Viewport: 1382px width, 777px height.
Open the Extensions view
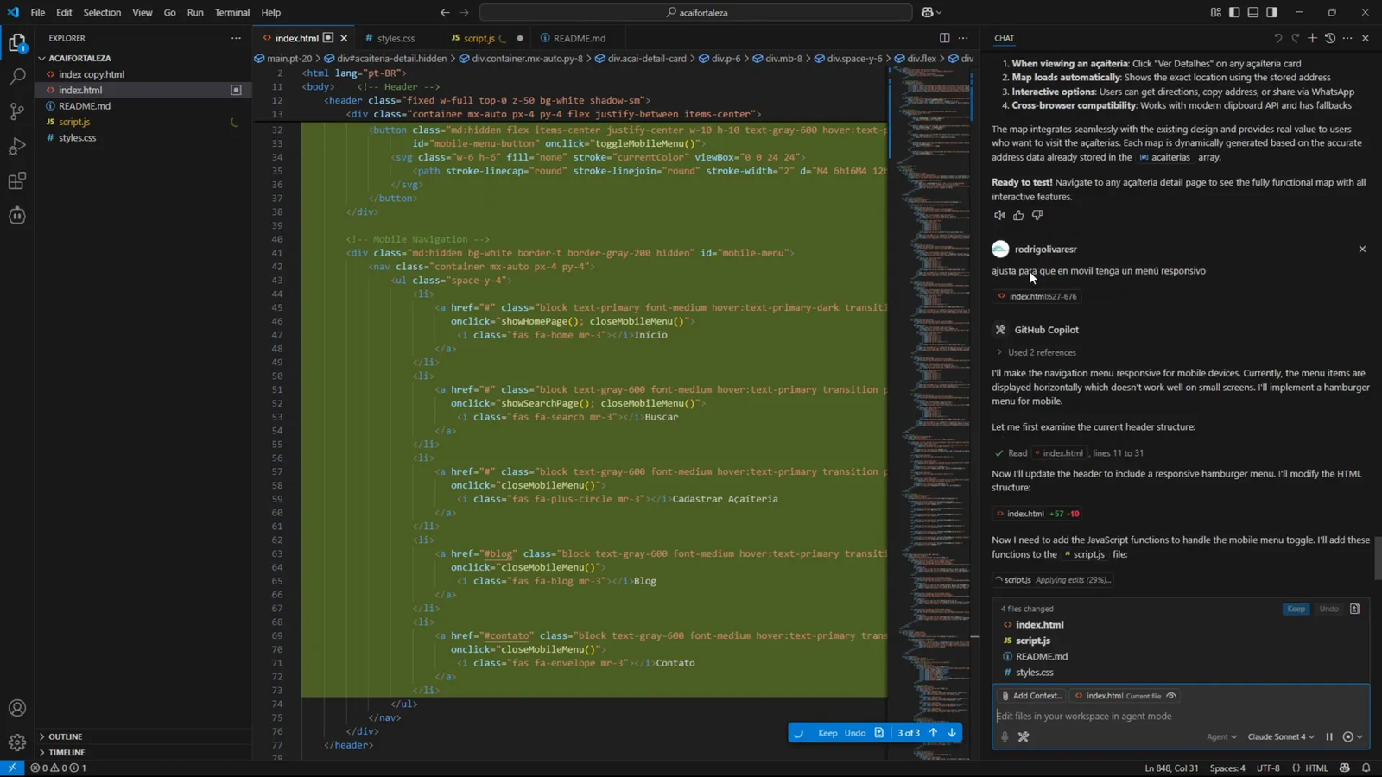click(x=17, y=181)
